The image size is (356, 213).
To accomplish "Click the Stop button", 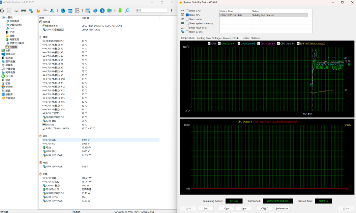I will [206, 208].
